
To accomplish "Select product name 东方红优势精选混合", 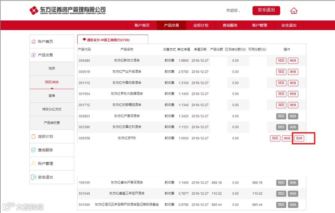I will [x=127, y=105].
